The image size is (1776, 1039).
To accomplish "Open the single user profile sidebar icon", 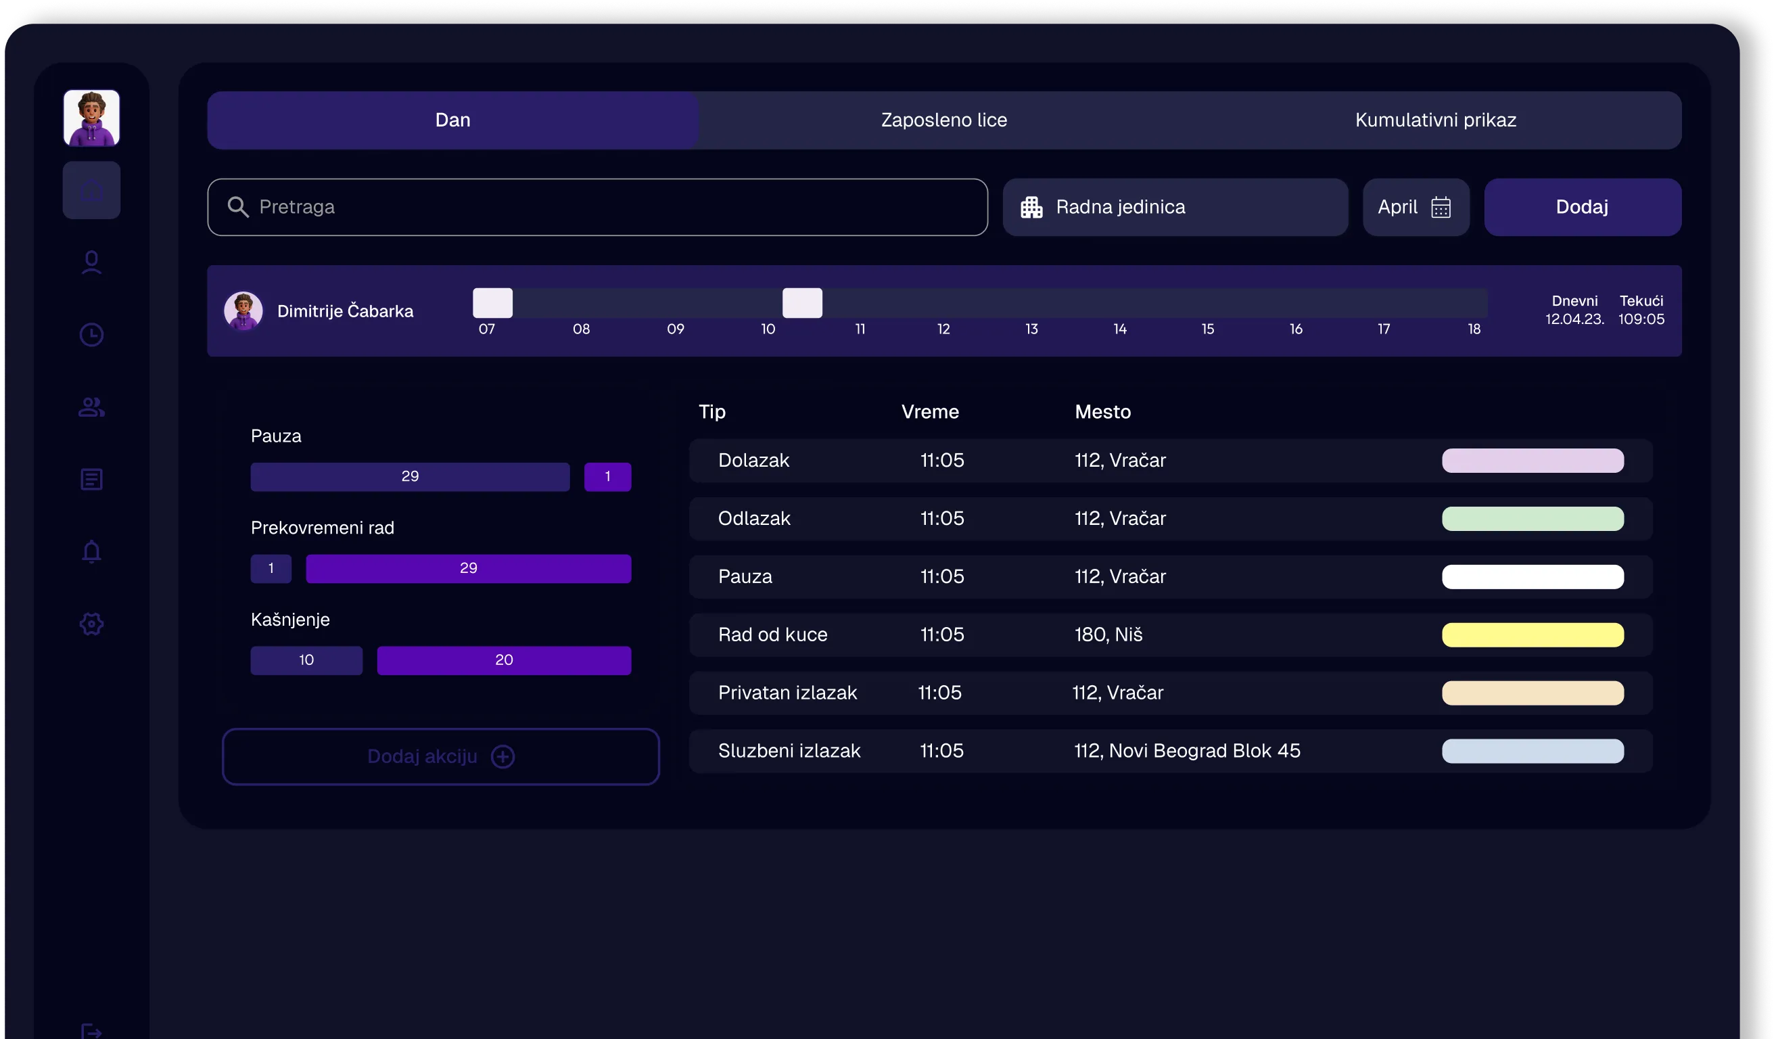I will (91, 262).
